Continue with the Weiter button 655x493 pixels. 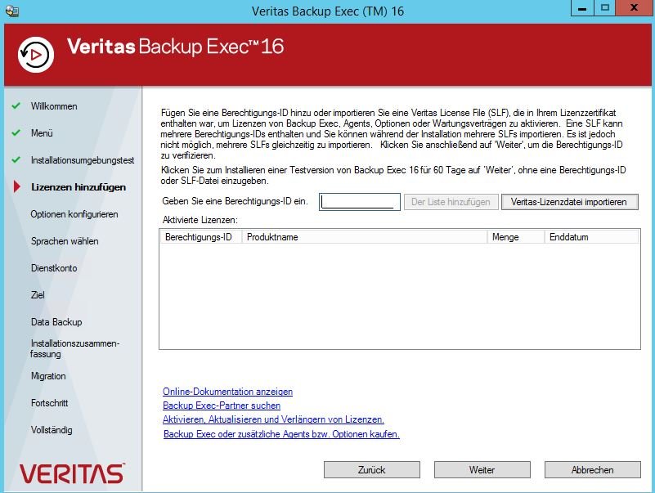(x=482, y=469)
